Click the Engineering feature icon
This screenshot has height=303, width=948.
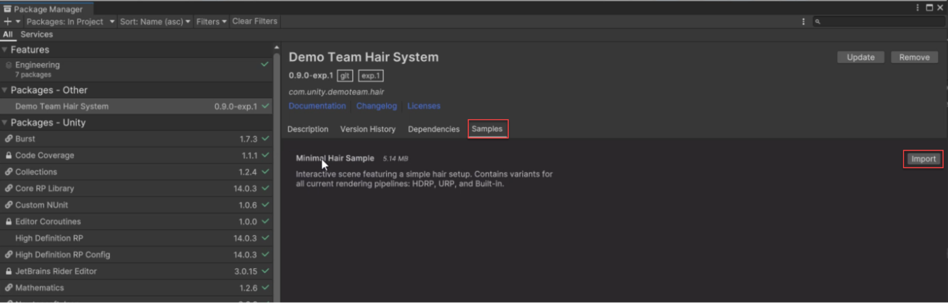(x=9, y=65)
